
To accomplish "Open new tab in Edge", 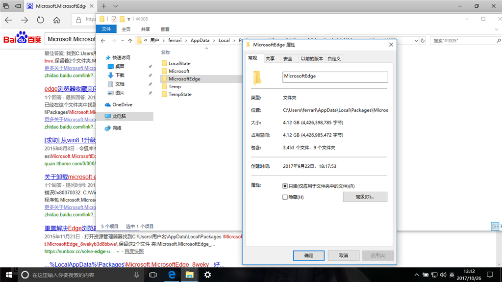I will click(104, 6).
